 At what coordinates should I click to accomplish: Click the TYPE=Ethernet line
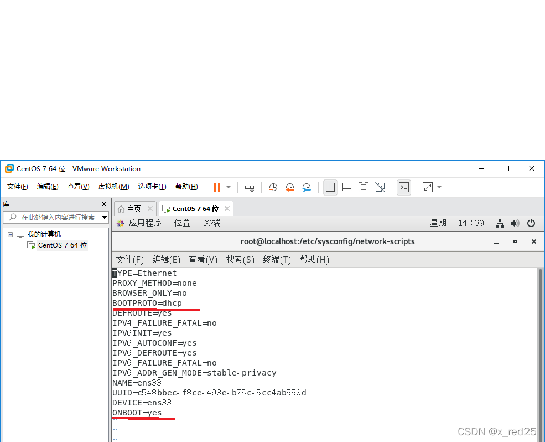[144, 273]
